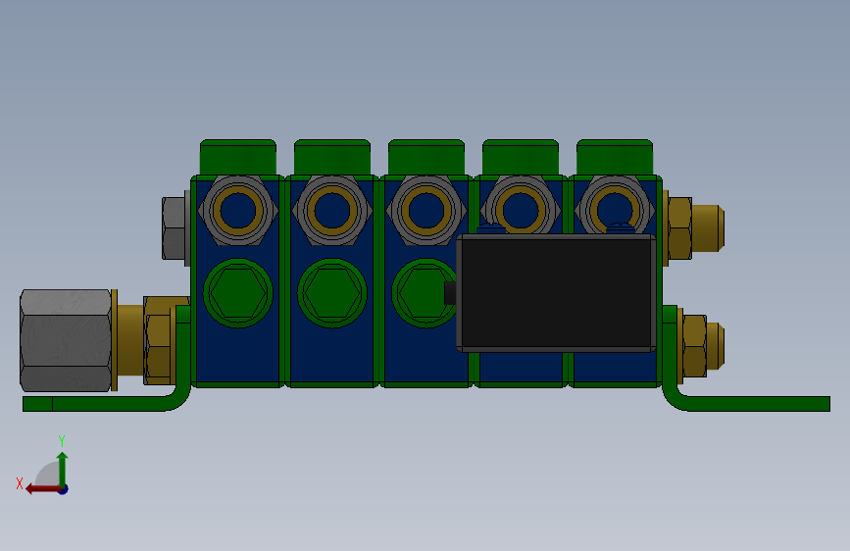Select the large grey hex nut on left fitting
The height and width of the screenshot is (551, 850).
[66, 340]
